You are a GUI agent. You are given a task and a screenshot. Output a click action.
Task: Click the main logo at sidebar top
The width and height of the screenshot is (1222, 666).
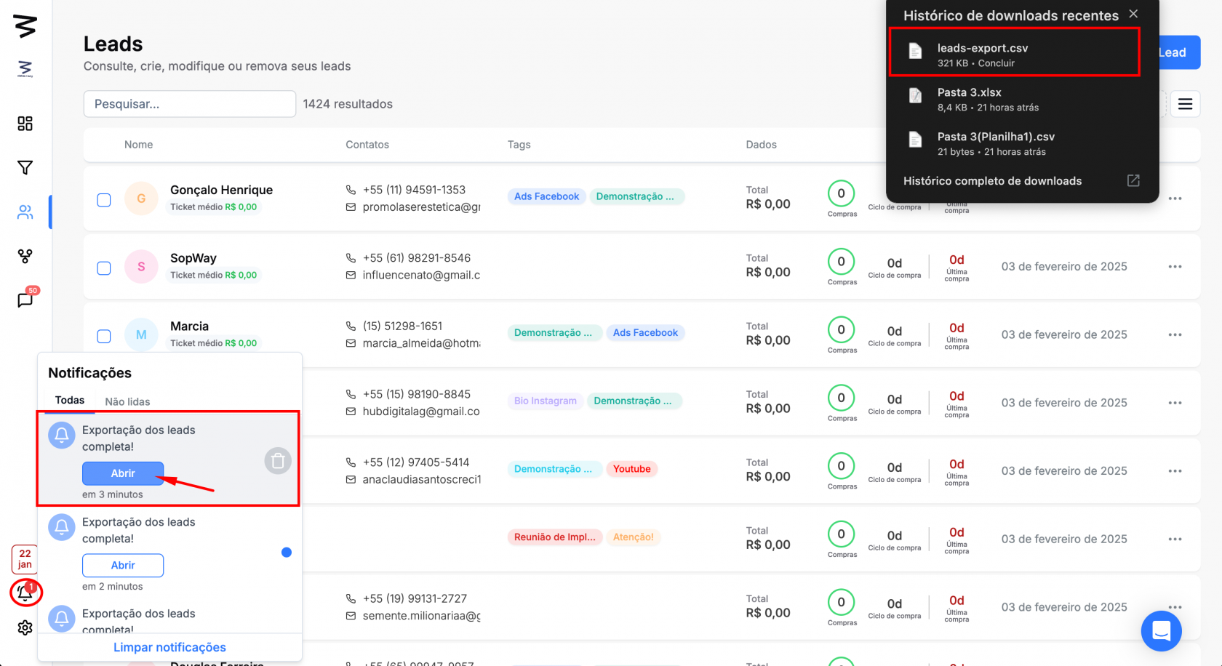[x=25, y=26]
